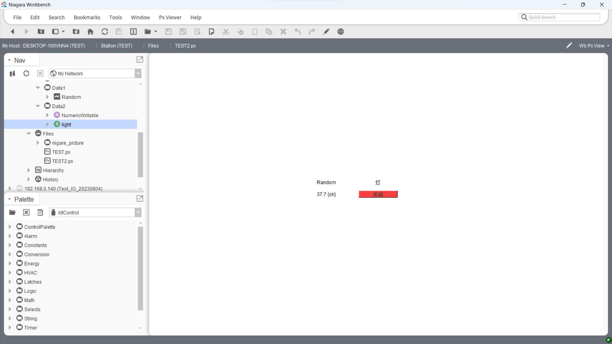
Task: Maximize the Palette side panel
Action: (x=140, y=199)
